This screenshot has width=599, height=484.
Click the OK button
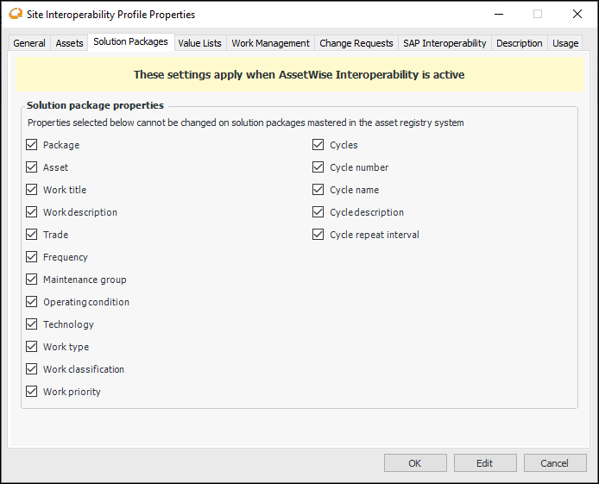tap(415, 463)
